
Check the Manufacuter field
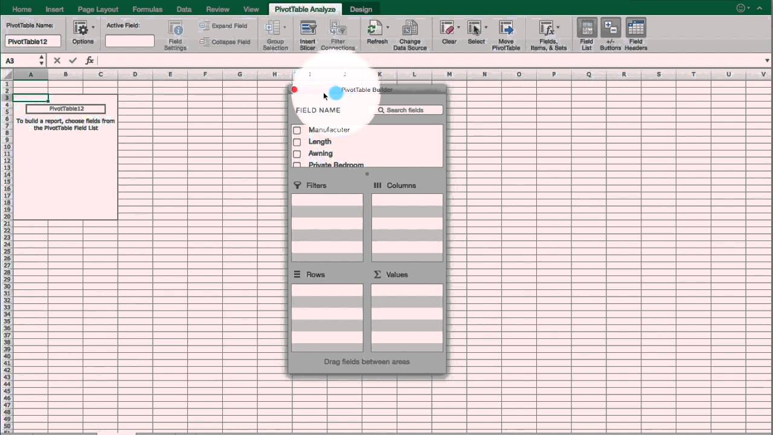297,130
